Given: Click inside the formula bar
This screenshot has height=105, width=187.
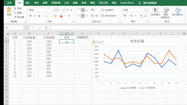Looking at the screenshot, I should coord(119,28).
